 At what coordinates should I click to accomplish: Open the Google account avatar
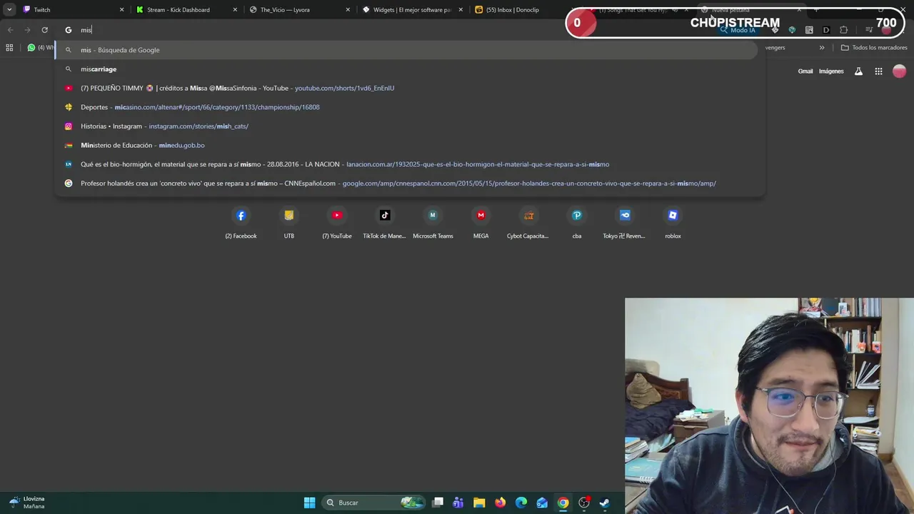point(899,71)
